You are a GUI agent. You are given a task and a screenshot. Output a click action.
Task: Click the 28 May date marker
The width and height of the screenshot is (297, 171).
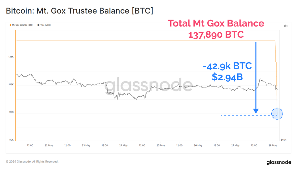pyautogui.click(x=272, y=145)
